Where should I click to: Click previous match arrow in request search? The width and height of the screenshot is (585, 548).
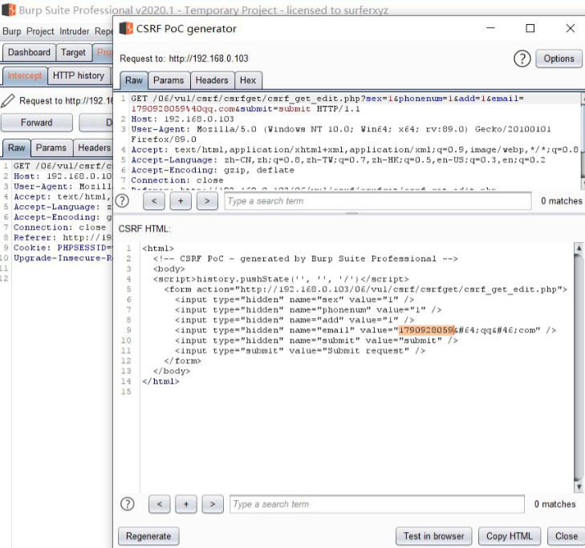[155, 201]
